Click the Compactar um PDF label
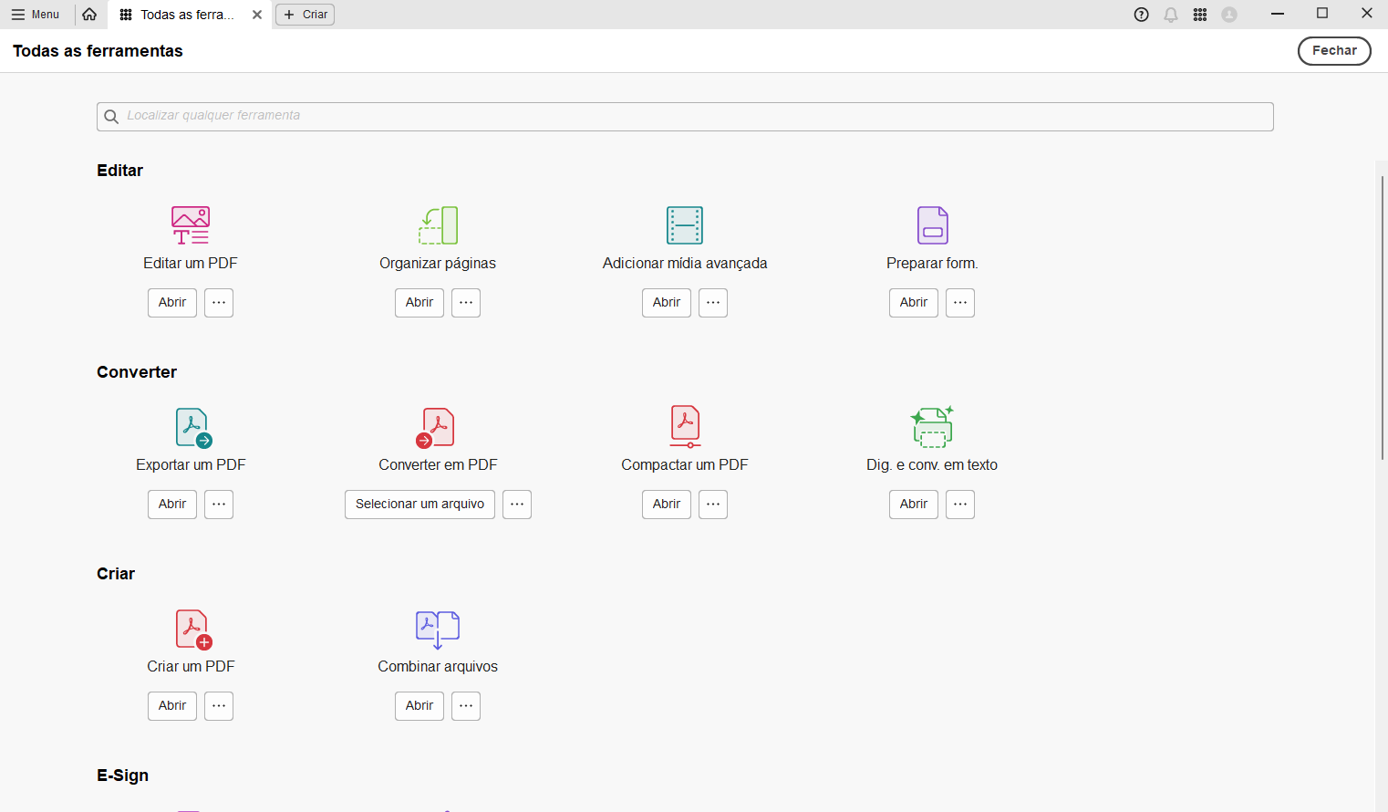This screenshot has height=812, width=1388. pyautogui.click(x=685, y=465)
